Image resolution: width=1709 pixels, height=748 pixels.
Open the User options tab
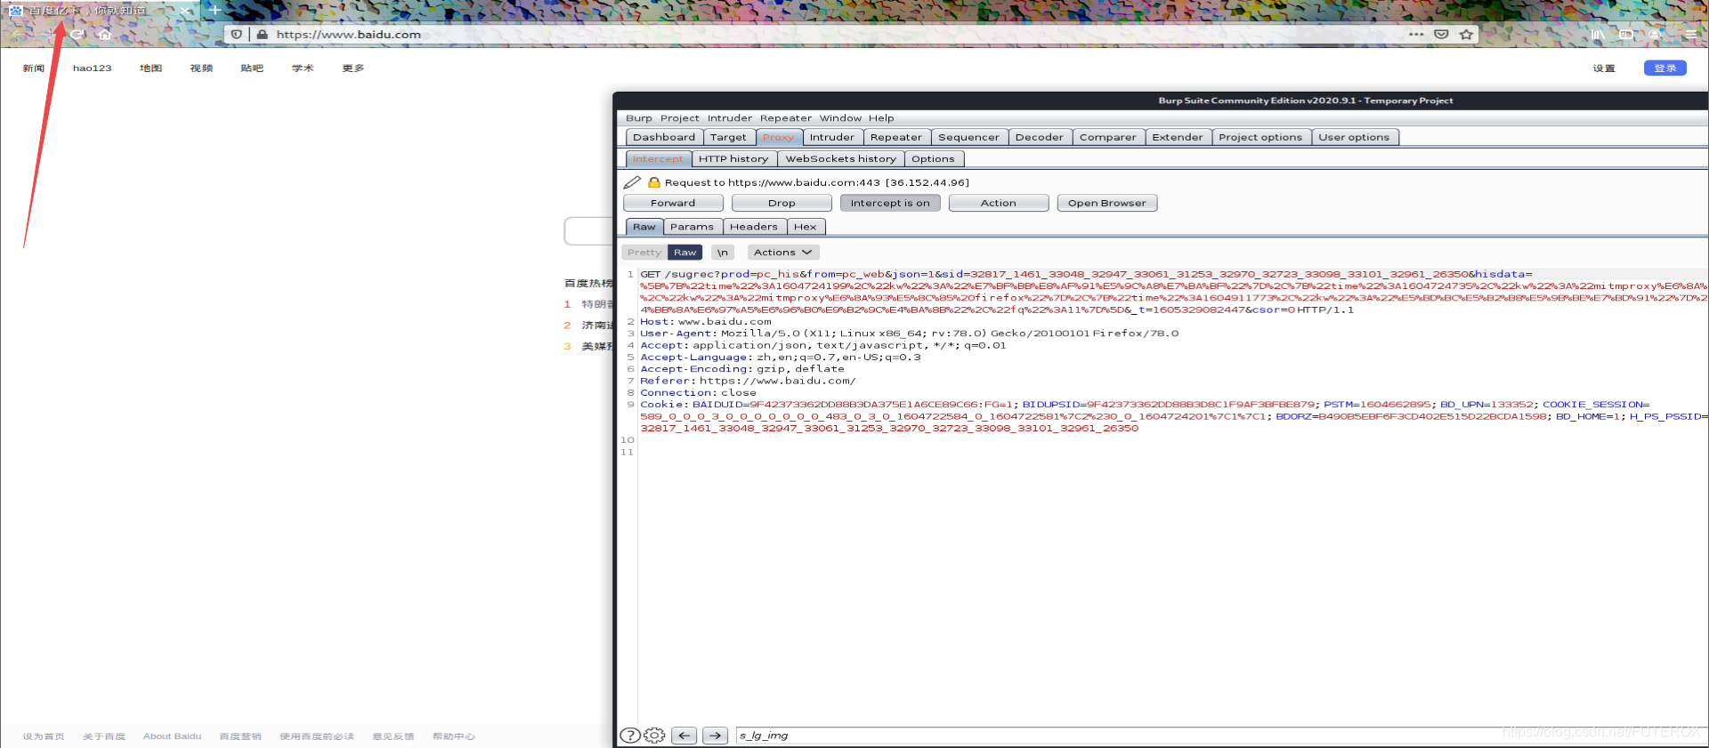pyautogui.click(x=1354, y=137)
